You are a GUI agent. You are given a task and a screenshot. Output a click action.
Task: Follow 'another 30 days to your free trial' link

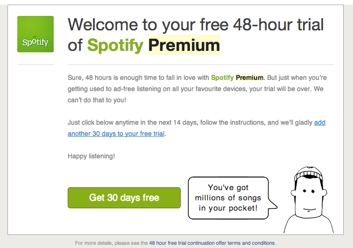pos(116,134)
